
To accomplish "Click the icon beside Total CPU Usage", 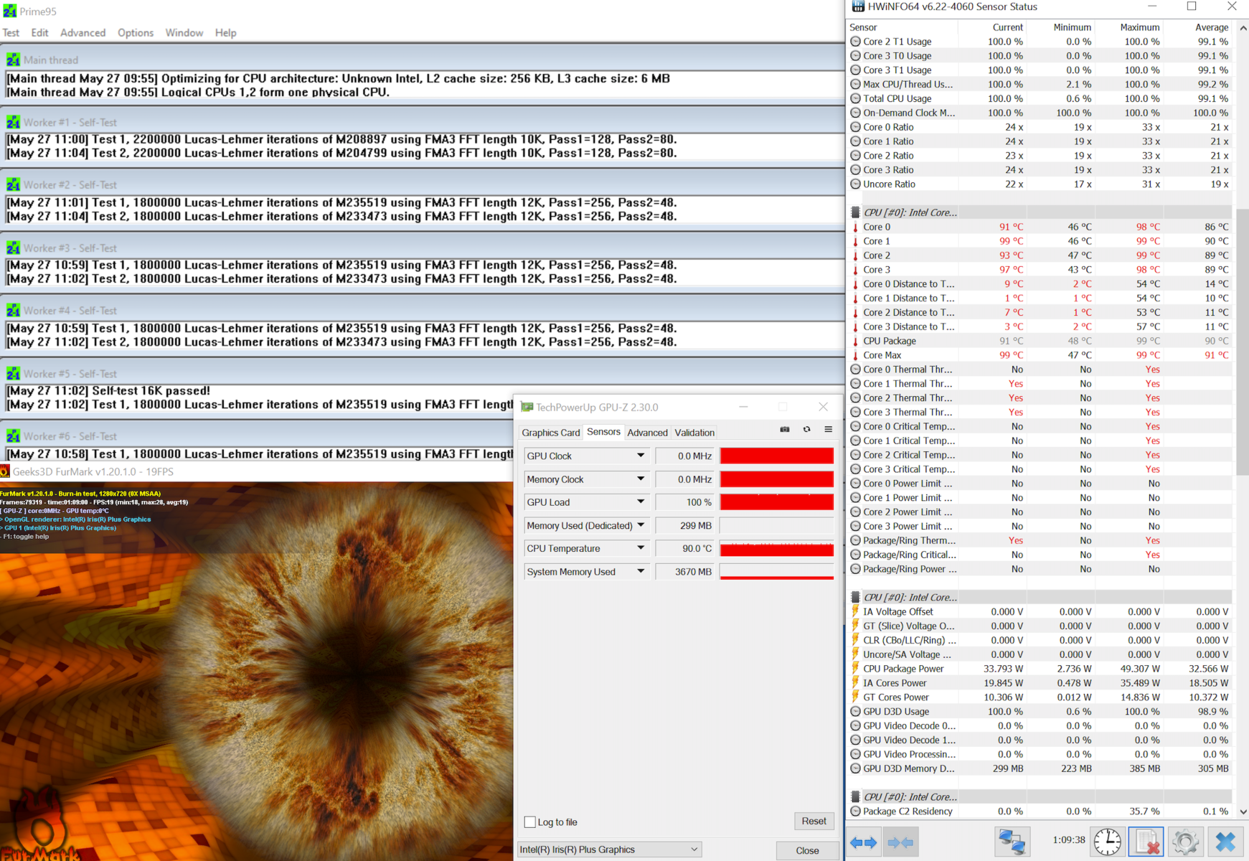I will pos(855,98).
